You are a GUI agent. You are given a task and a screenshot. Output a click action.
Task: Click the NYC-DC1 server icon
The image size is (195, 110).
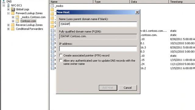[8, 5]
